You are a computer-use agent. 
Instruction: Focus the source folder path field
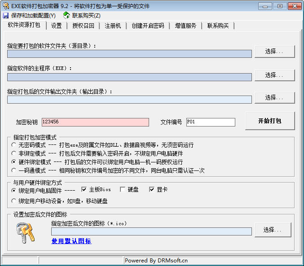click(x=129, y=54)
